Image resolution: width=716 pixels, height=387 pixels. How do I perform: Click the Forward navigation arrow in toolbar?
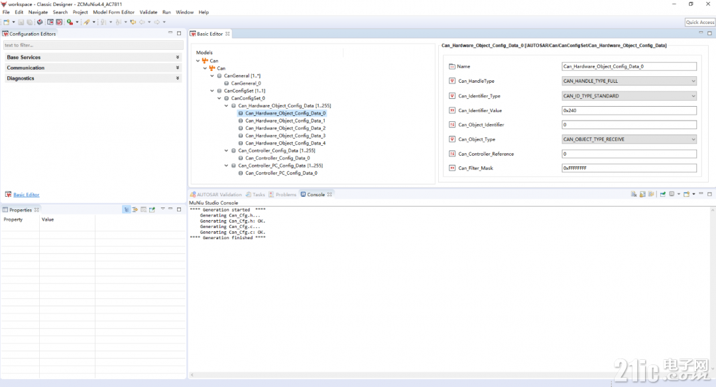click(x=156, y=22)
